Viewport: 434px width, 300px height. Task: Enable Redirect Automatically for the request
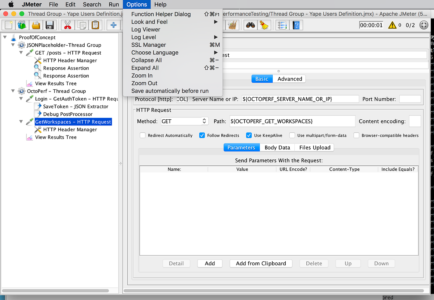142,135
